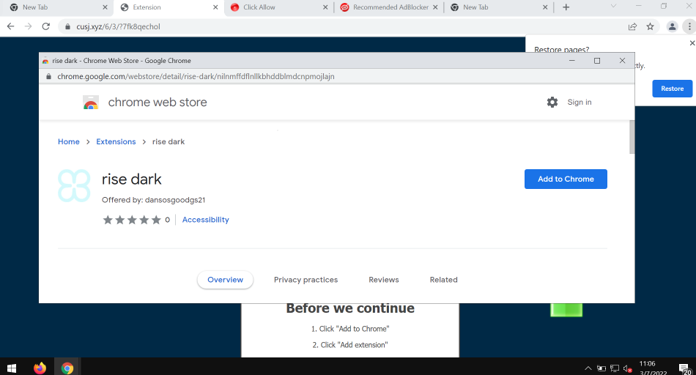Viewport: 696px width, 375px height.
Task: Open the Windows Start menu
Action: 12,368
